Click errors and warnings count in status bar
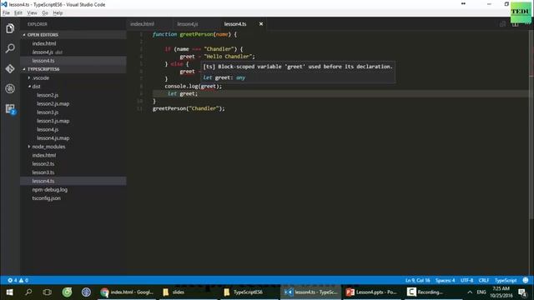This screenshot has height=300, width=534. click(x=18, y=280)
